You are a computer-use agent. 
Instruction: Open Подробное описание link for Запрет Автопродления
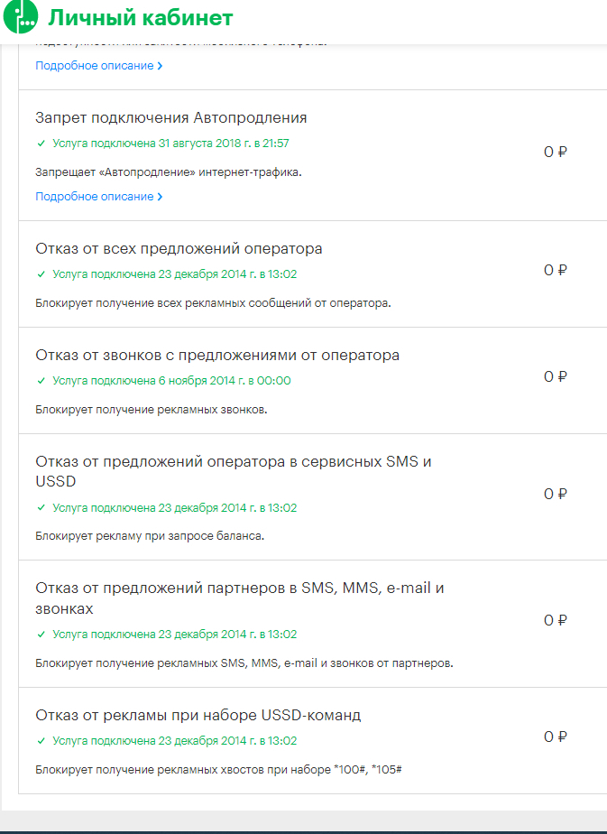click(94, 197)
